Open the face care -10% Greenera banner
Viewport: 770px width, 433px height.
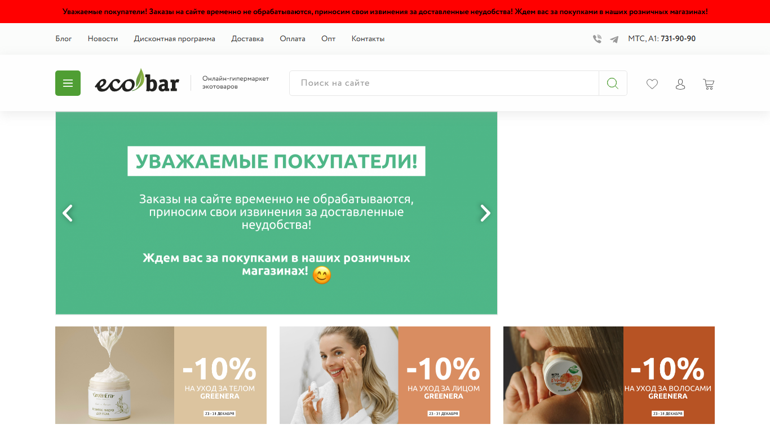385,375
